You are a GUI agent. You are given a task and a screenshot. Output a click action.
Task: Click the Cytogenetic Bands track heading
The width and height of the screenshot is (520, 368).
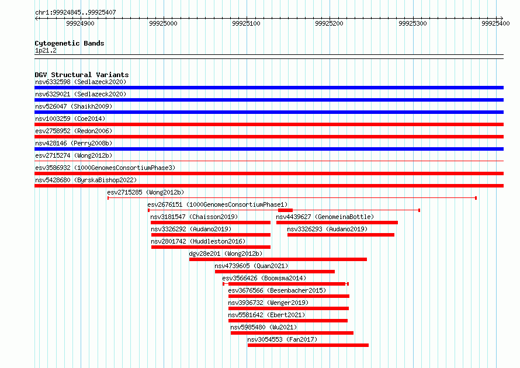click(70, 43)
